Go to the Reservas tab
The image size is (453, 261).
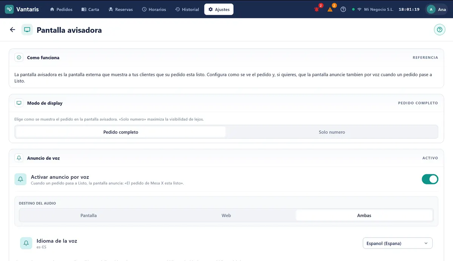pos(120,9)
